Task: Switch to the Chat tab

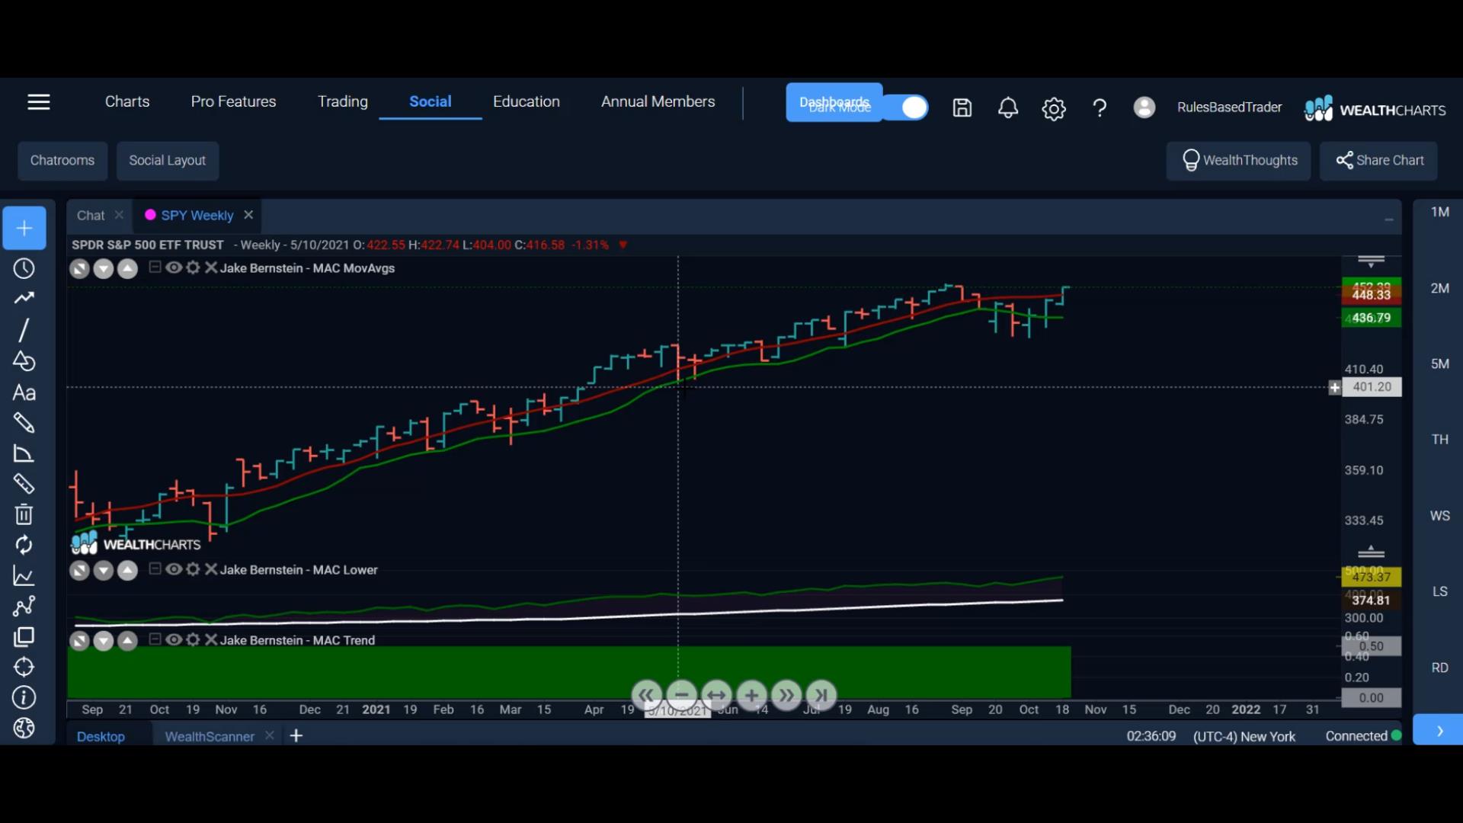Action: click(91, 216)
